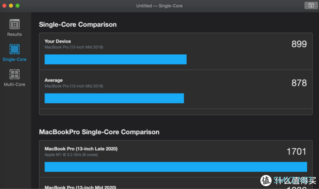Select the Your Device row title
Image resolution: width=319 pixels, height=189 pixels.
coord(58,41)
